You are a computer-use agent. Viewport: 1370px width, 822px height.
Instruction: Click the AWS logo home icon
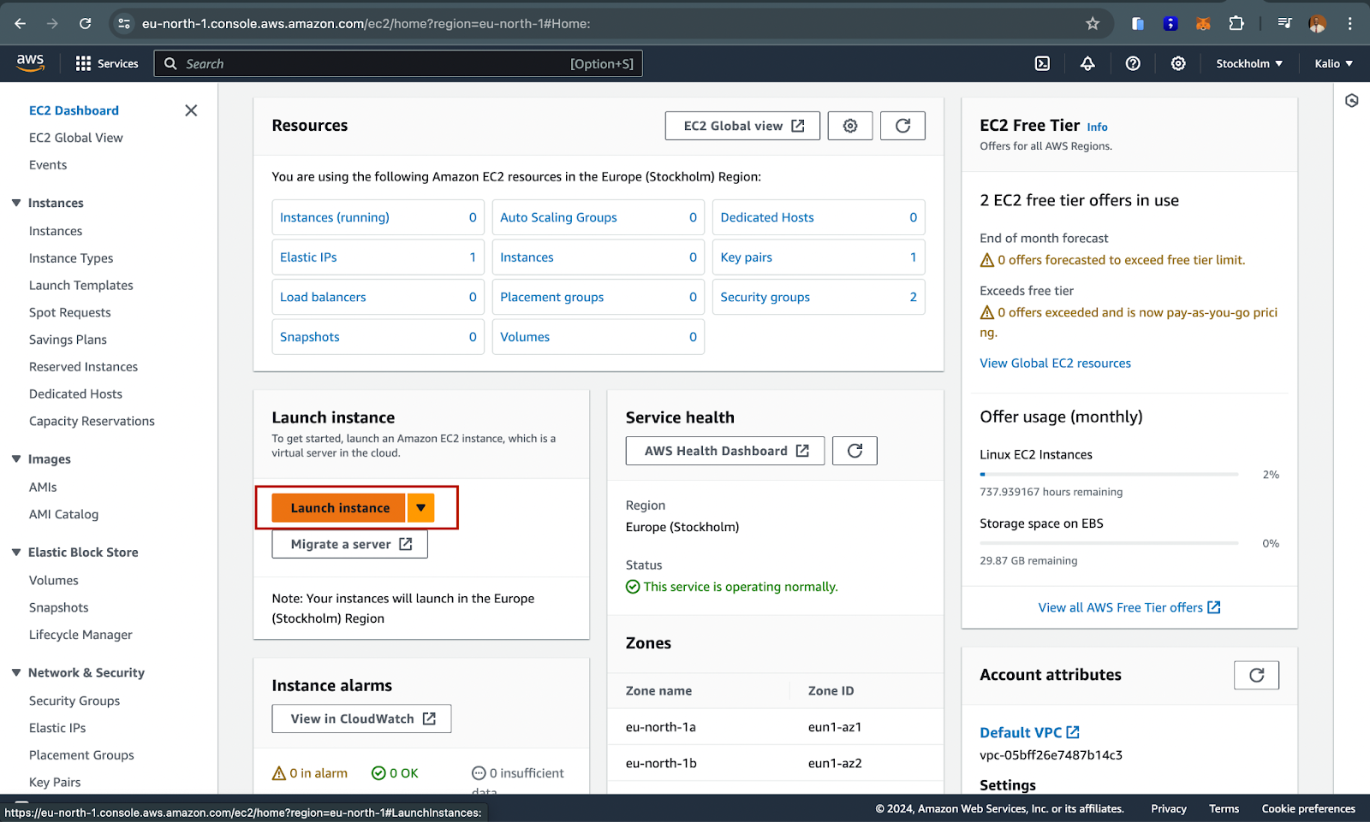(x=30, y=62)
